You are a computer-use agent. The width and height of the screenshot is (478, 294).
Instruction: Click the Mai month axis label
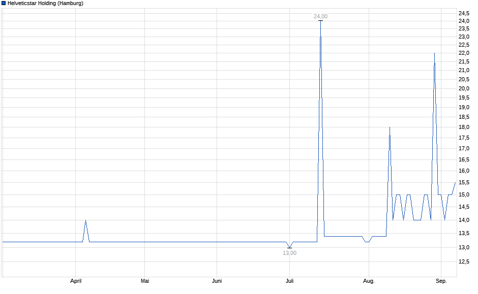tap(145, 281)
